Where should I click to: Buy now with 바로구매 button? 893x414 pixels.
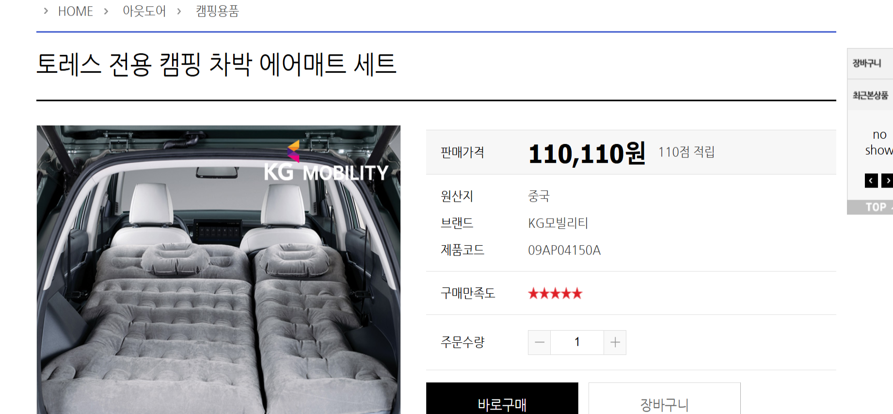click(502, 399)
